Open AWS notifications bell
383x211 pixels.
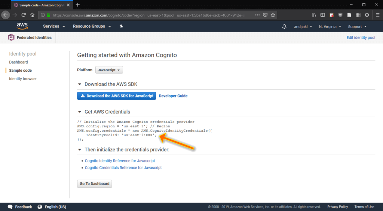click(284, 27)
